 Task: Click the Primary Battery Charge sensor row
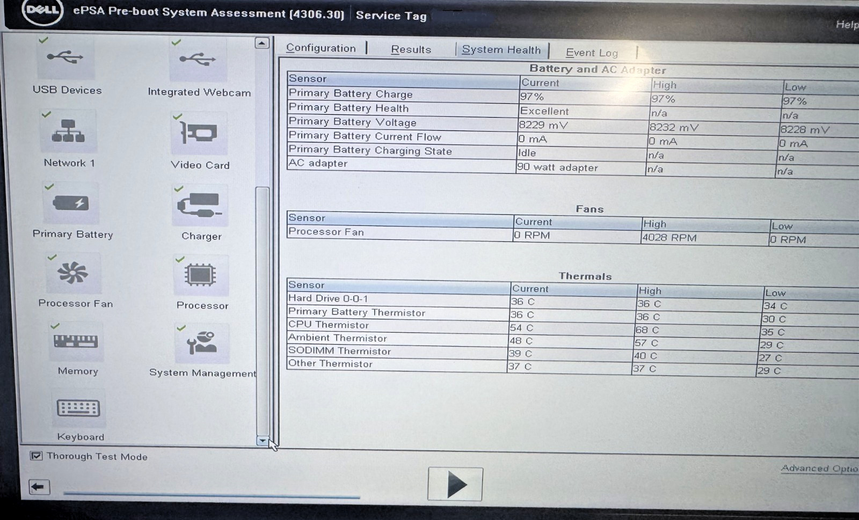click(x=573, y=97)
